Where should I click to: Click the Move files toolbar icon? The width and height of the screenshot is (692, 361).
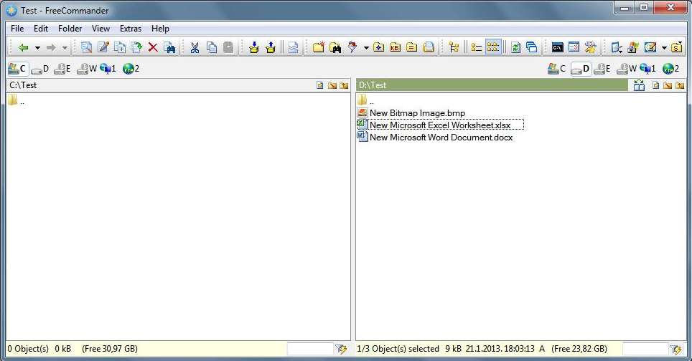[137, 47]
